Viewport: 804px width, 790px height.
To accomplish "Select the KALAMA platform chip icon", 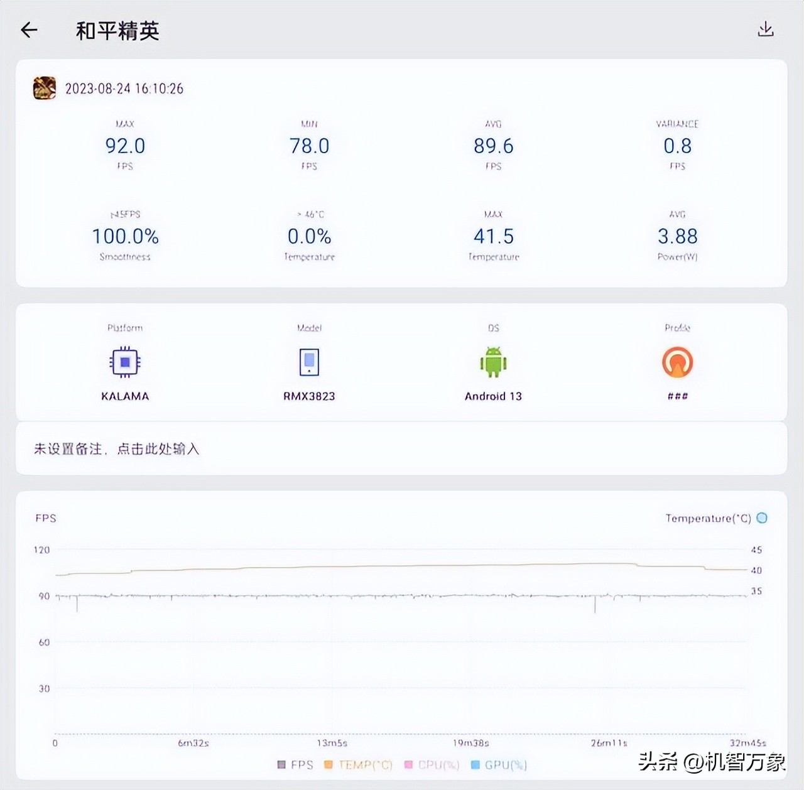I will click(x=124, y=362).
